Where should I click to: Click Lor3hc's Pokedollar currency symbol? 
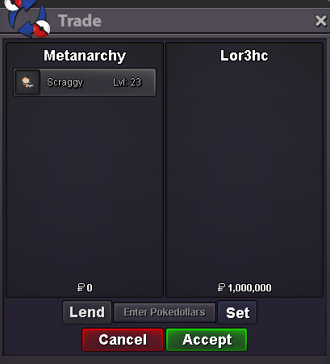pyautogui.click(x=221, y=287)
